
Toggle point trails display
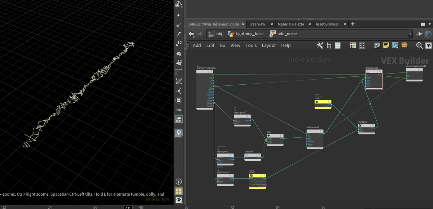click(x=179, y=34)
